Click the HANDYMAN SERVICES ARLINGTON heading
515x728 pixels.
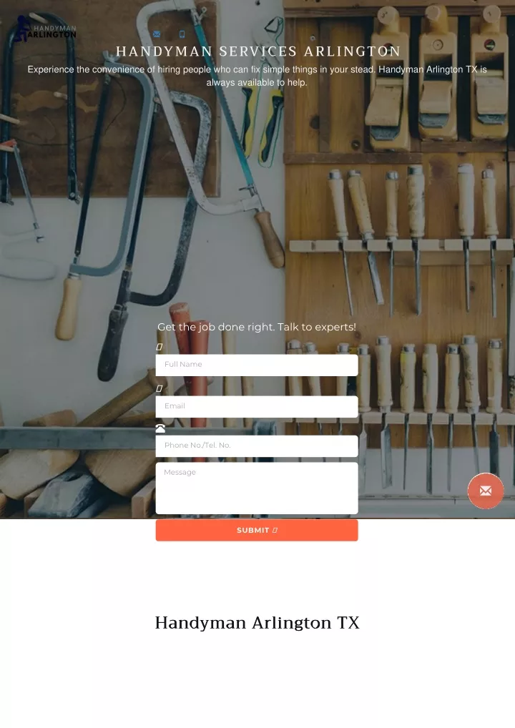(258, 51)
